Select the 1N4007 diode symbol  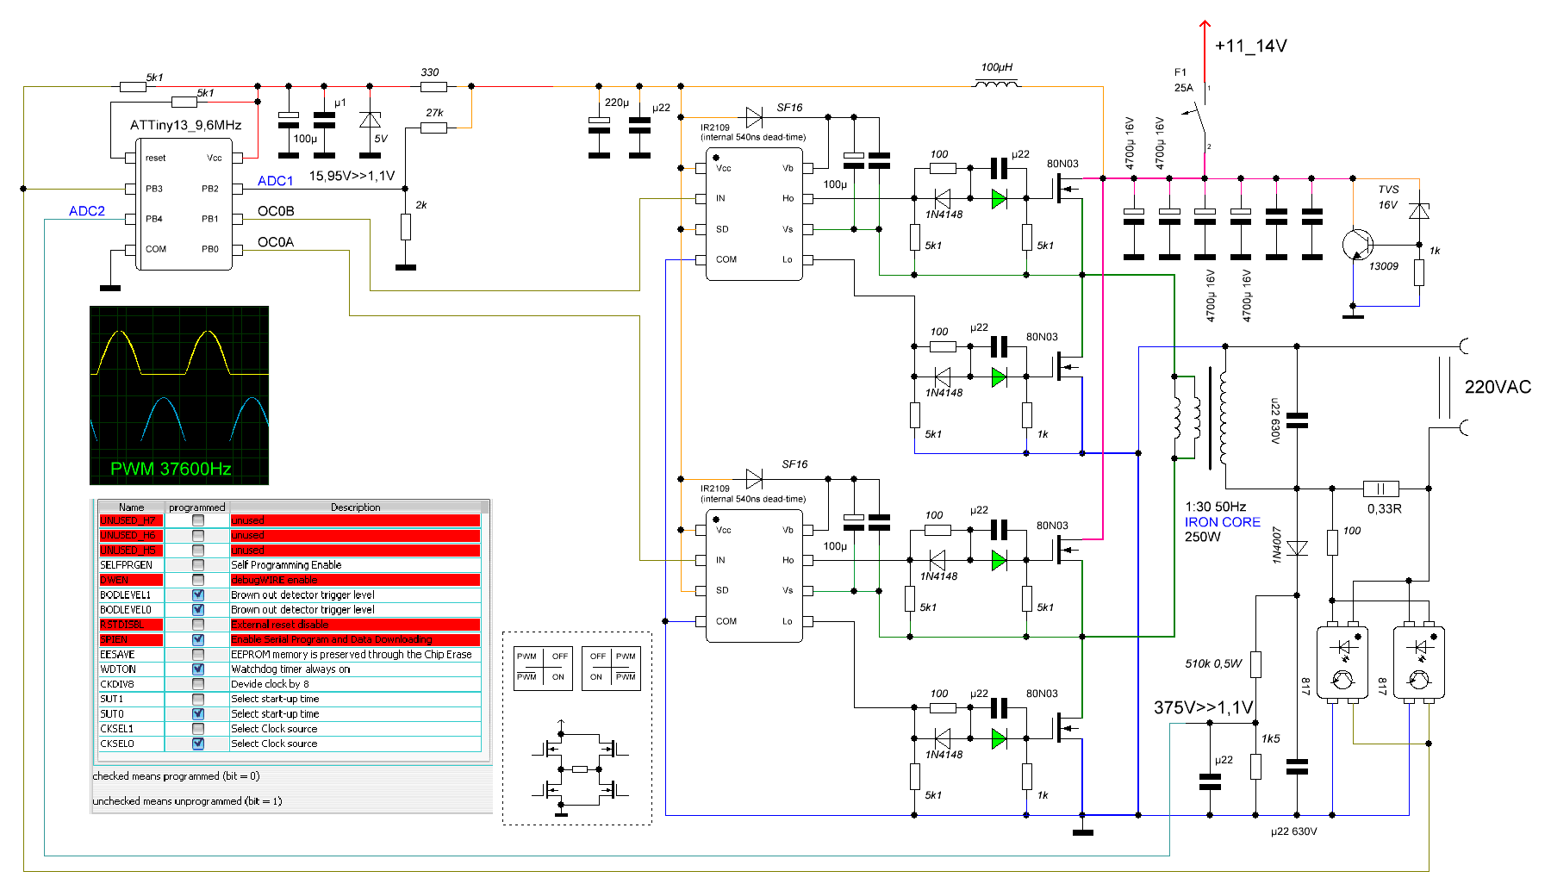click(x=1297, y=548)
